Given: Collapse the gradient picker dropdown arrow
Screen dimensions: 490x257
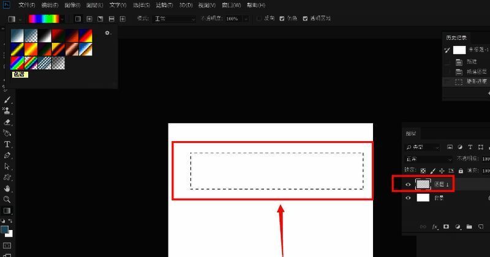Looking at the screenshot, I should click(x=62, y=20).
